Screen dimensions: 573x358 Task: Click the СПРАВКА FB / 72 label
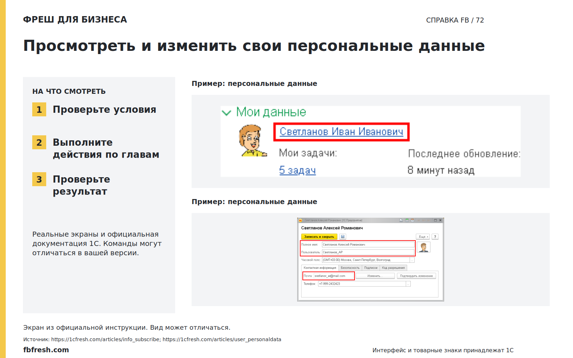pos(455,20)
